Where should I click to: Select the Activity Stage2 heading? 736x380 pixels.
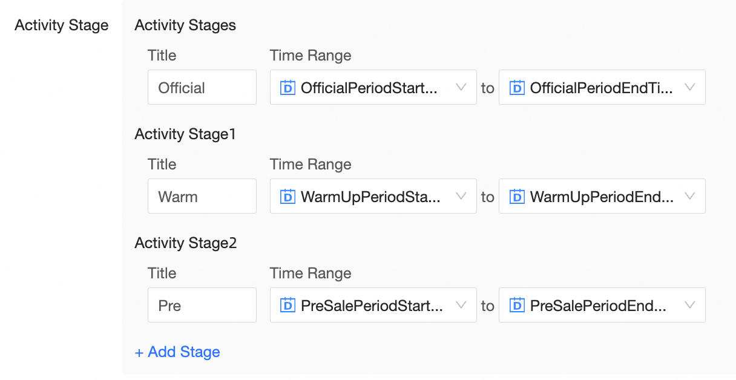click(x=185, y=243)
